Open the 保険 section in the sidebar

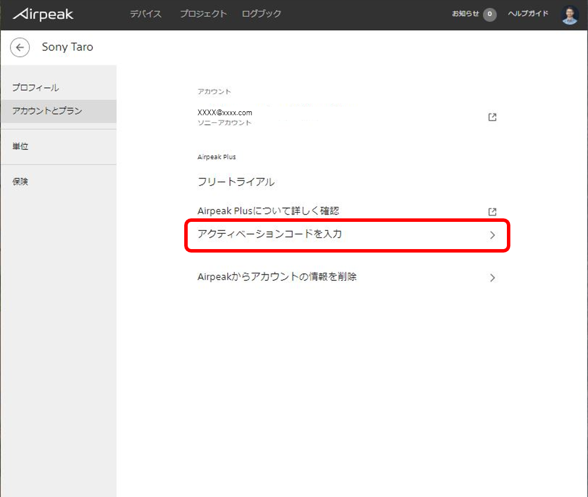click(x=20, y=182)
